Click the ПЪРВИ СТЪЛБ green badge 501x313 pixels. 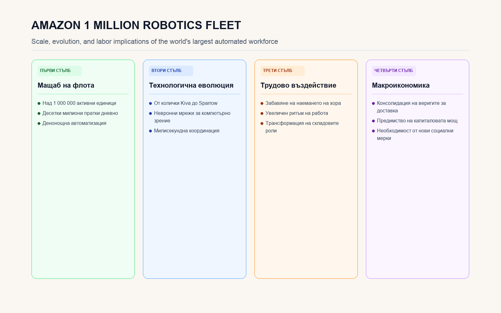(59, 71)
